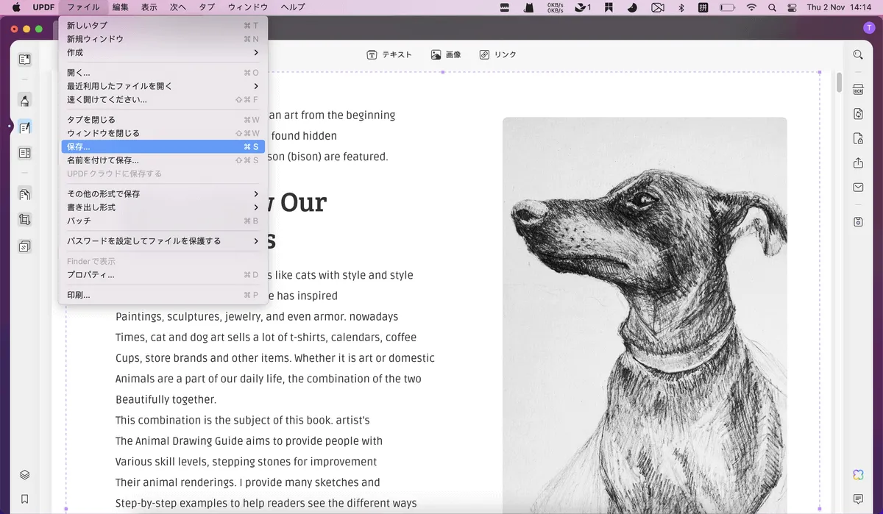Click the date and time Thu 2 Nov 14:14
Viewport: 883px width, 514px height.
(x=840, y=7)
